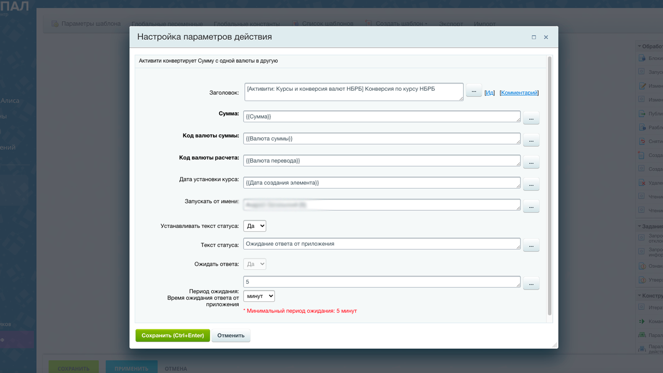
Task: Open value picker for Код валюты расчета
Action: [531, 162]
